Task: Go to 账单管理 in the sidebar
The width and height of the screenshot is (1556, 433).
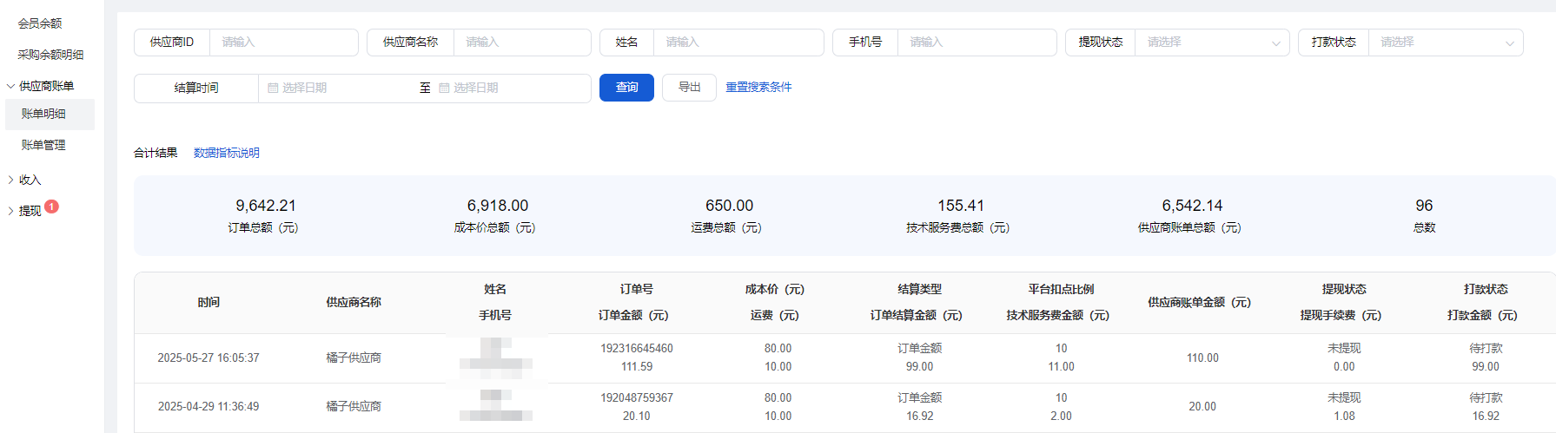Action: point(43,145)
